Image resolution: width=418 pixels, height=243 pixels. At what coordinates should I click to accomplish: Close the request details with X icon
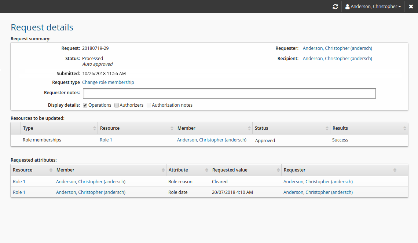point(411,7)
